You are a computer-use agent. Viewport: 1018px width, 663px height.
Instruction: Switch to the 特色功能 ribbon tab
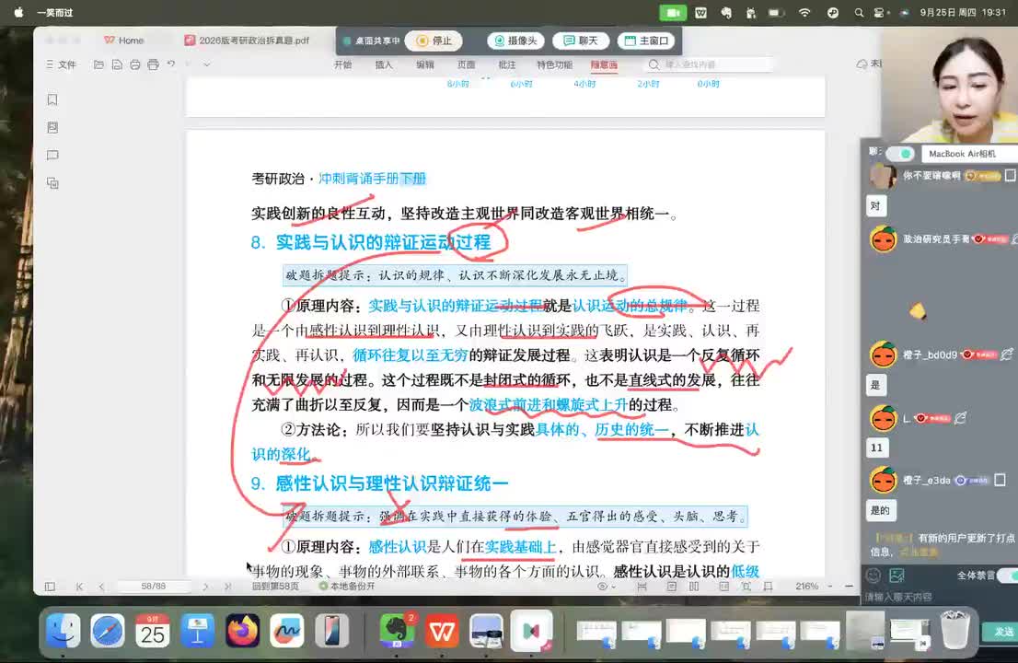pyautogui.click(x=554, y=64)
